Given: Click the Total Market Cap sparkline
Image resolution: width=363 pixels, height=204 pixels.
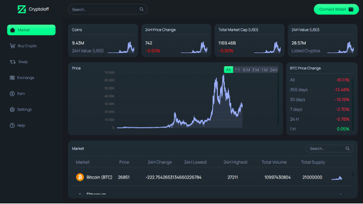Looking at the screenshot, I should click(x=267, y=48).
